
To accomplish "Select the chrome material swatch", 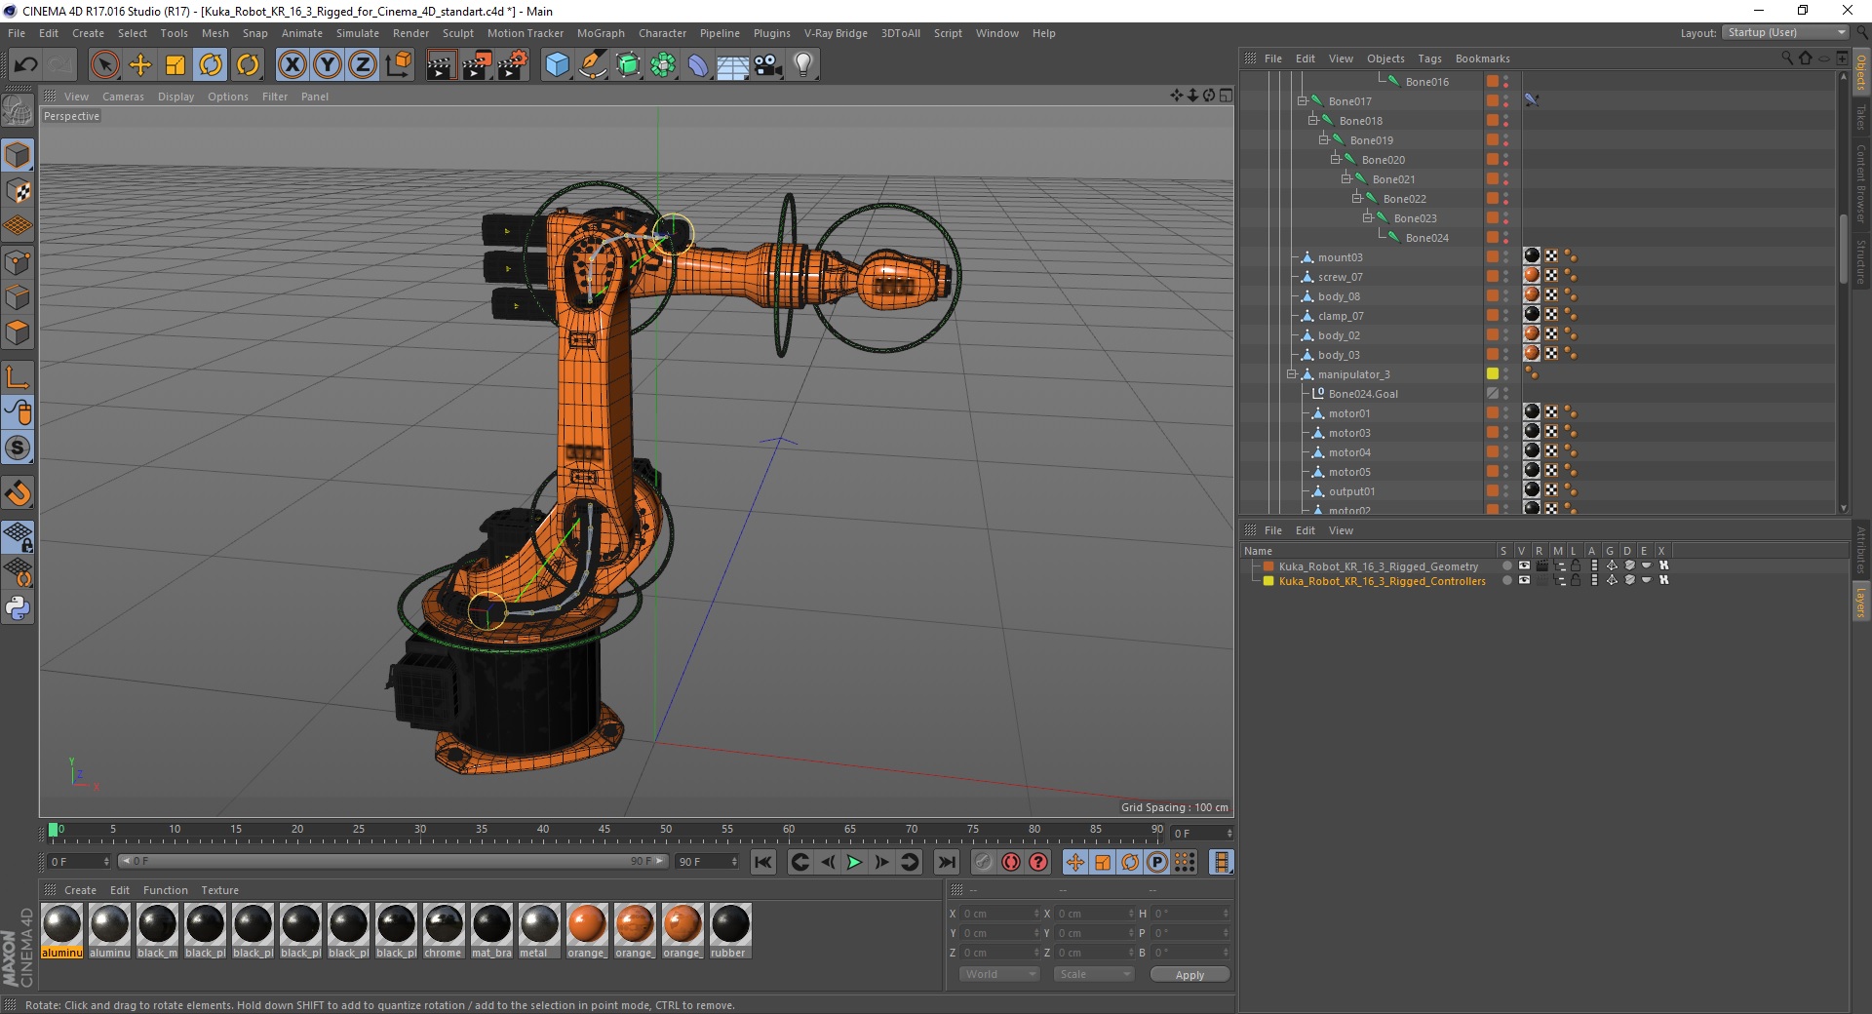I will tap(444, 930).
